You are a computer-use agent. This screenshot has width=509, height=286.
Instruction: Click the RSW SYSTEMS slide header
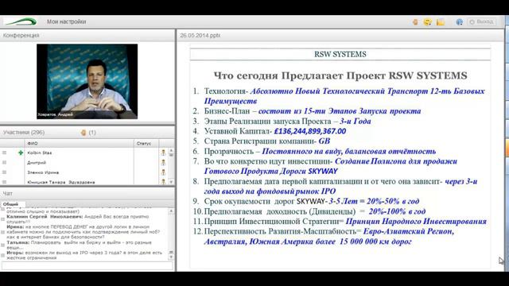point(340,54)
